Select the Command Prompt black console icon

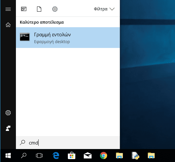click(x=25, y=37)
